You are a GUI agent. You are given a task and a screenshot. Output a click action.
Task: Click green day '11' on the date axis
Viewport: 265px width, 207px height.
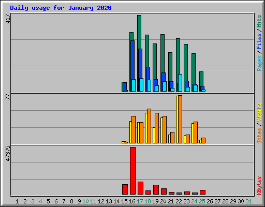pyautogui.click(x=93, y=201)
